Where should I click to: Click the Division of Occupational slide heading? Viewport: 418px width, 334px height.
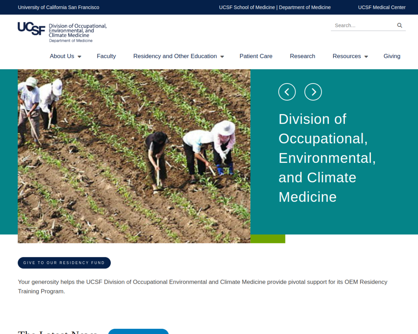click(x=327, y=158)
